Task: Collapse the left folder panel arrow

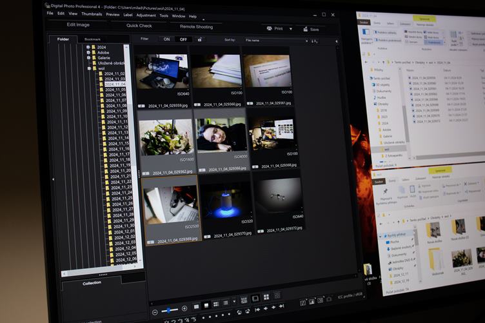Action: (x=53, y=179)
